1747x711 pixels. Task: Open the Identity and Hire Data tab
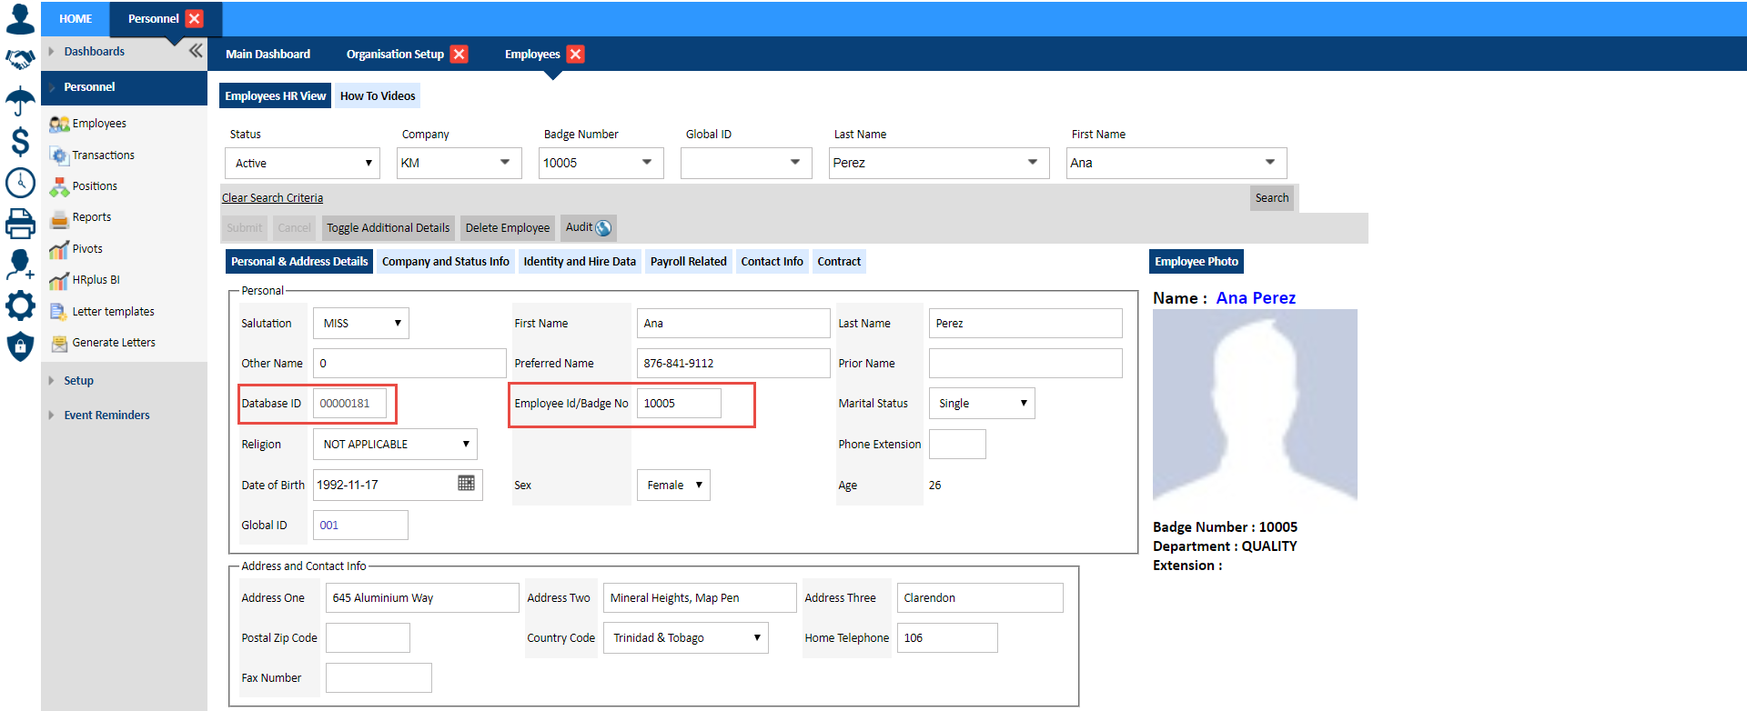pos(580,261)
